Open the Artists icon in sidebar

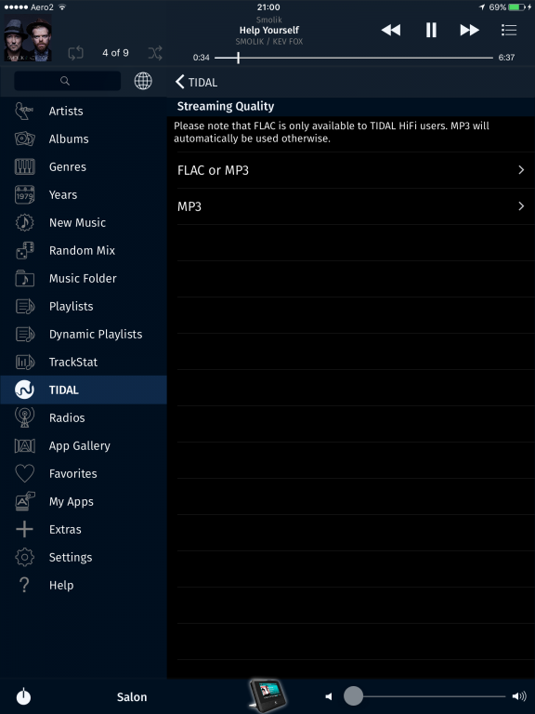pos(24,111)
